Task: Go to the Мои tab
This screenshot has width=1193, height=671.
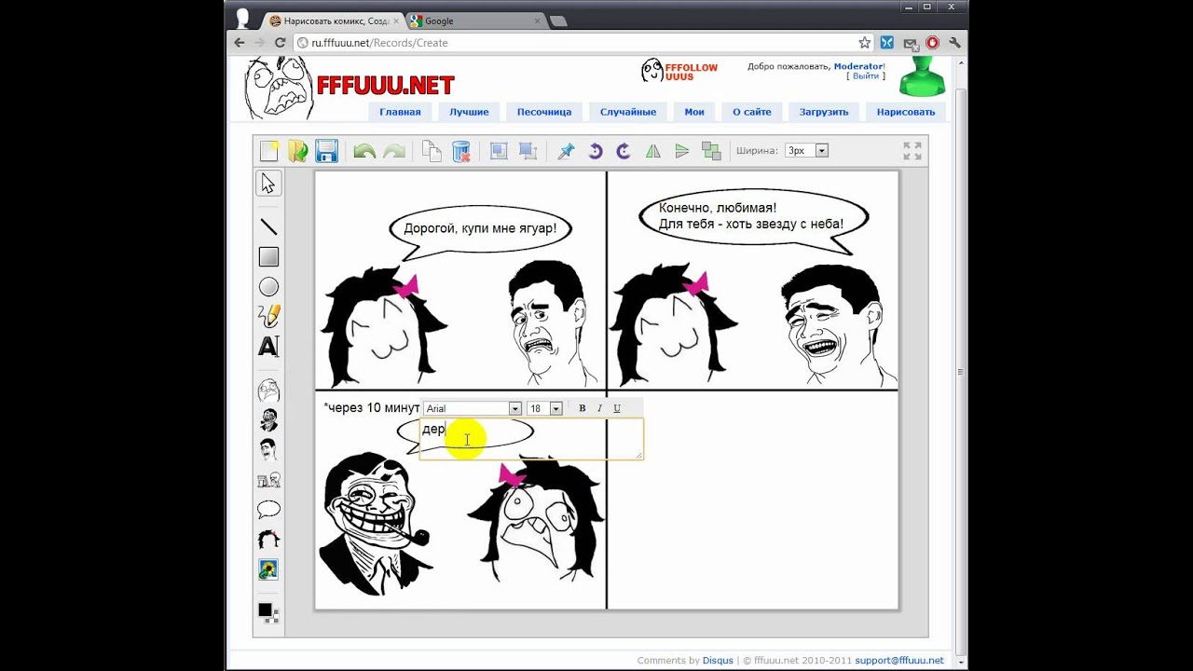Action: point(694,112)
